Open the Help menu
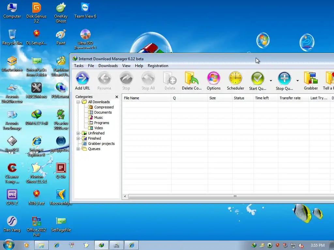 (x=139, y=66)
